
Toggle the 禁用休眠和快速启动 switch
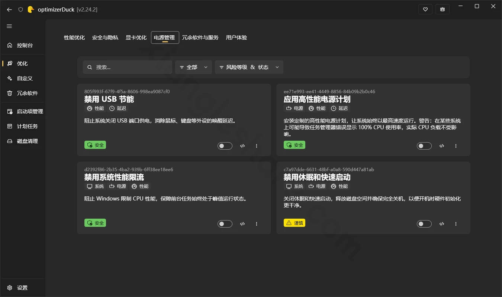click(x=424, y=224)
